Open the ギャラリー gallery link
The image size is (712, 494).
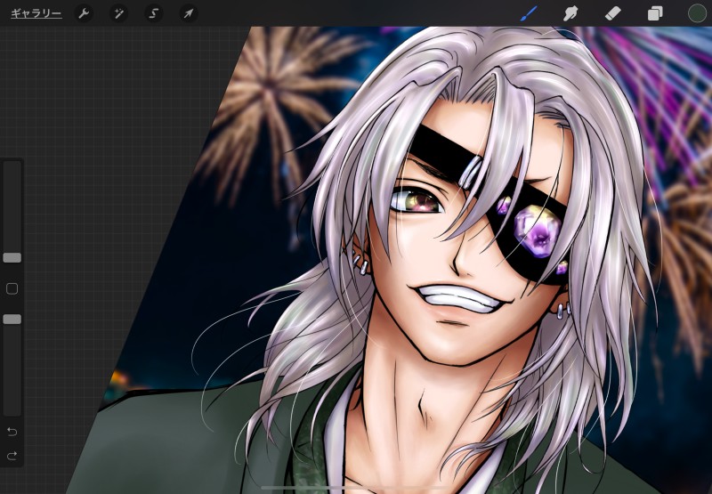(x=36, y=13)
